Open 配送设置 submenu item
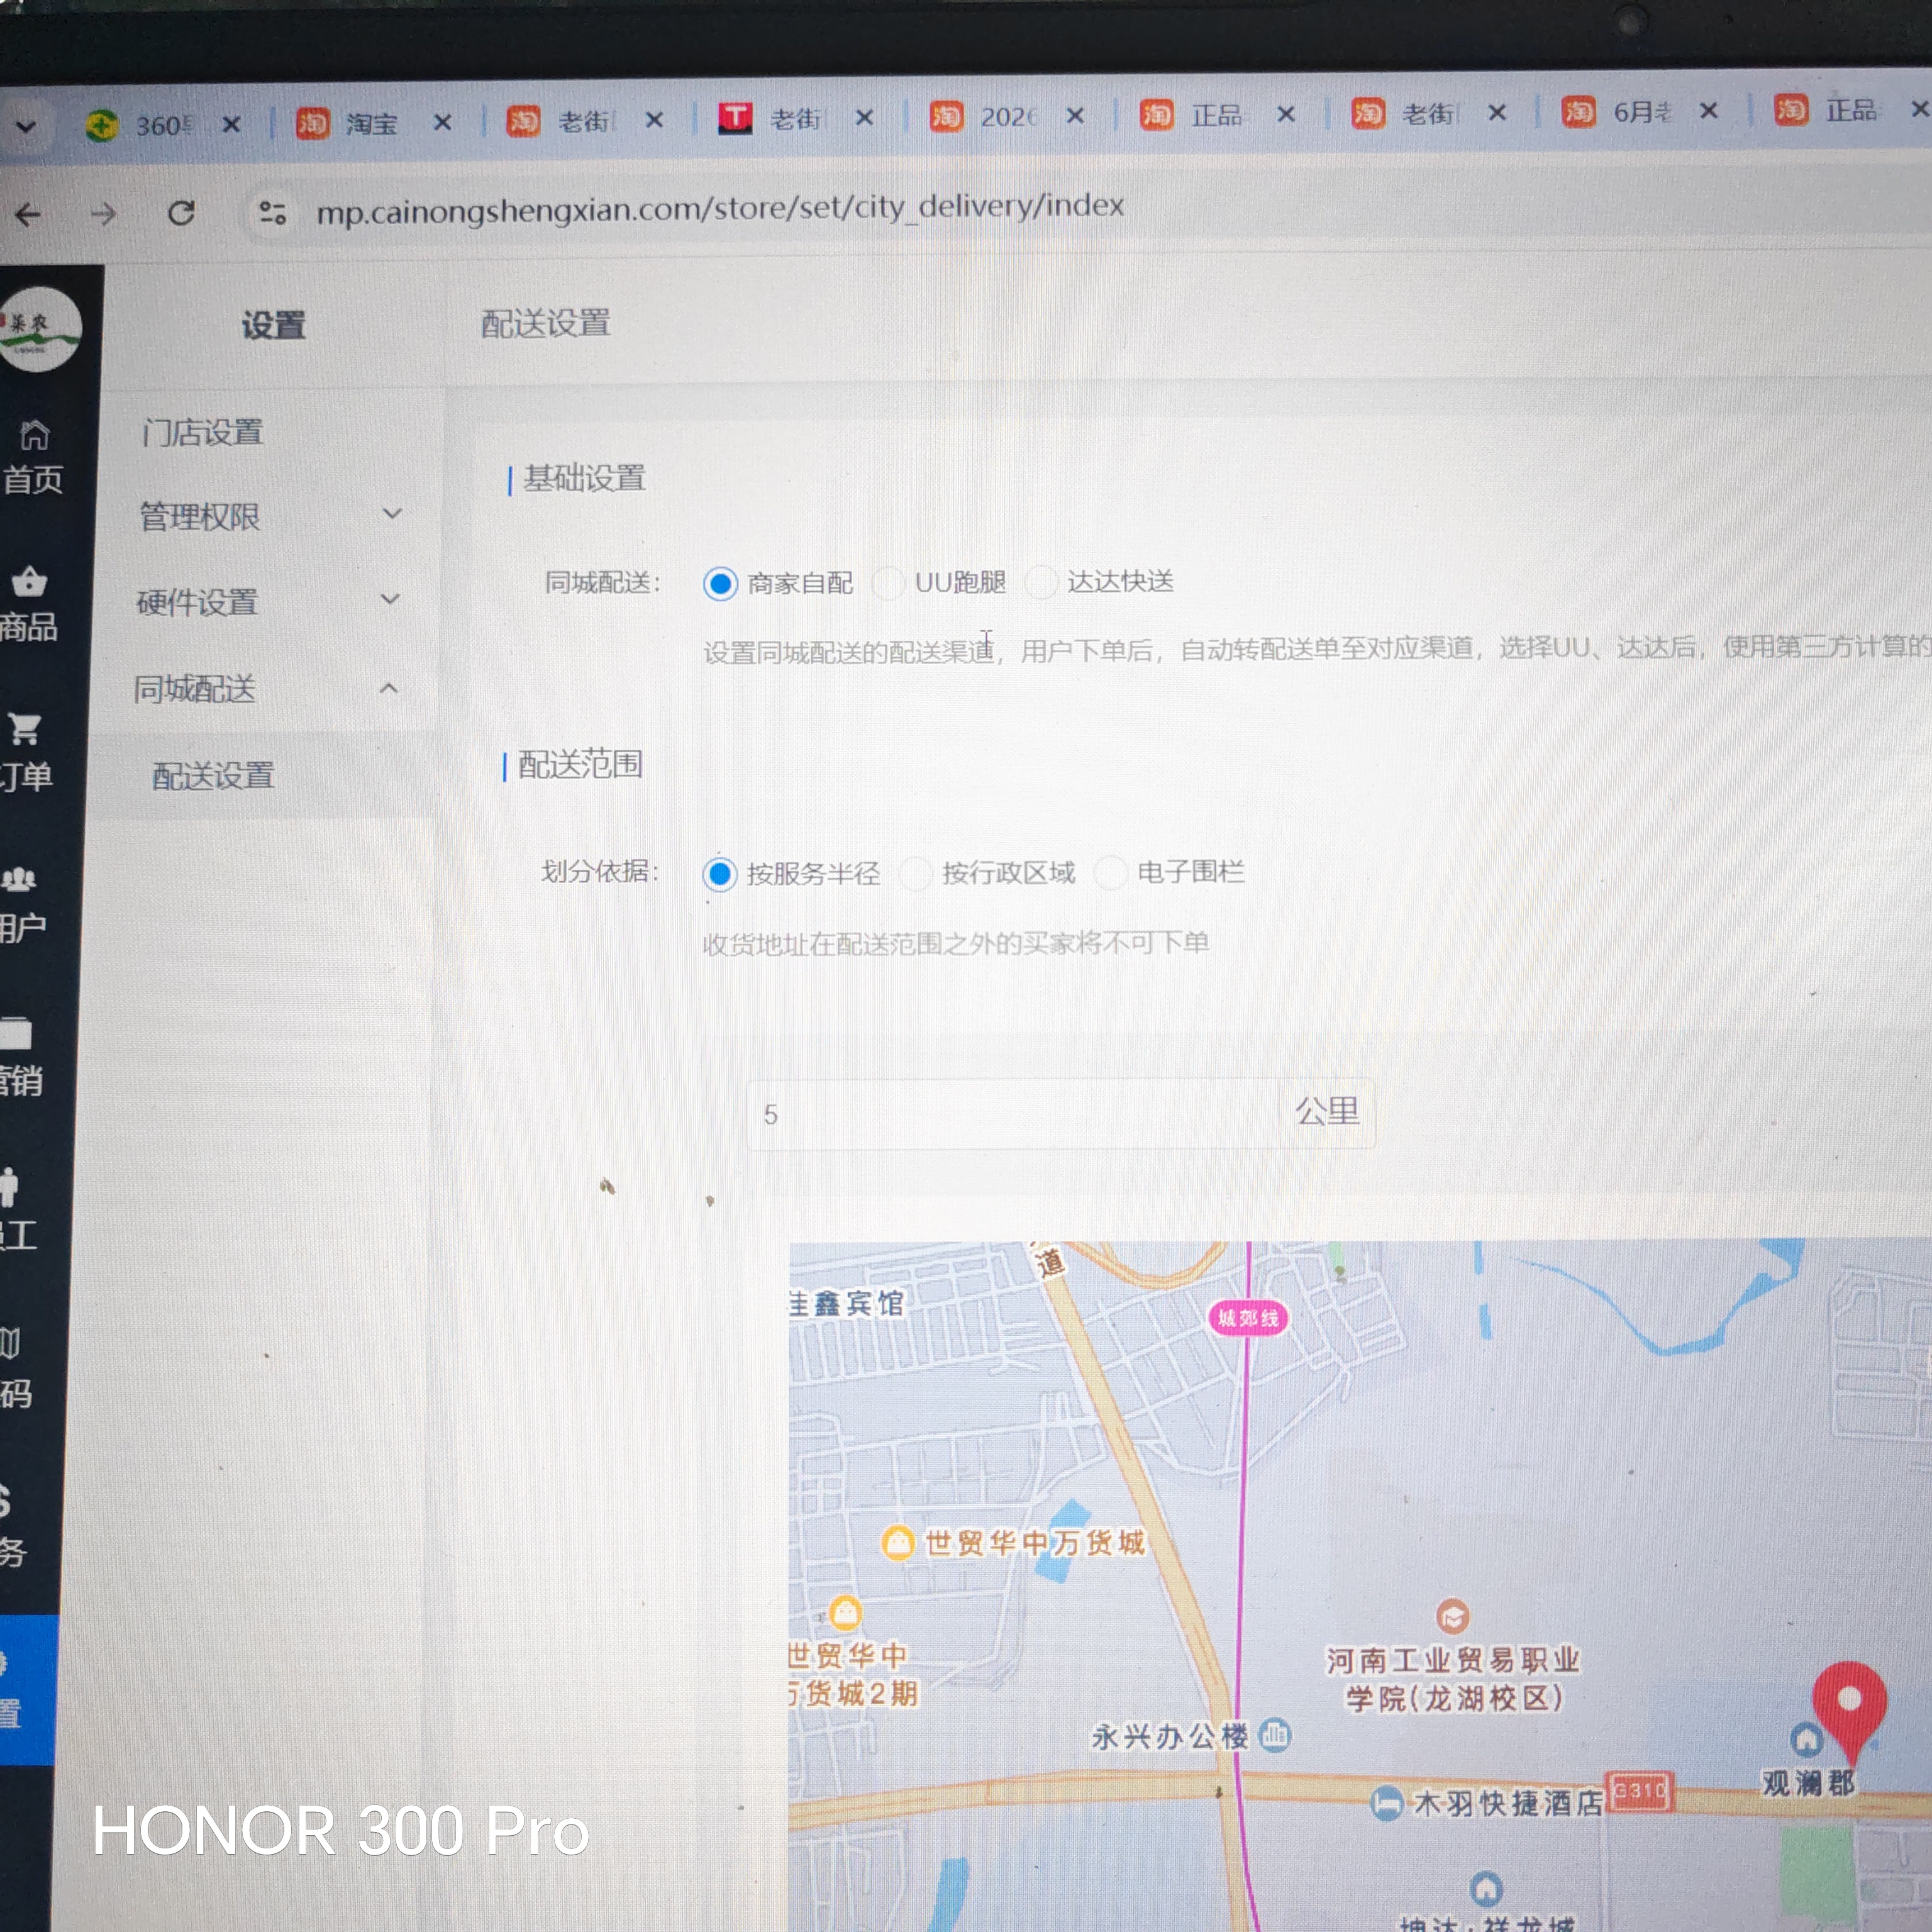 [213, 776]
